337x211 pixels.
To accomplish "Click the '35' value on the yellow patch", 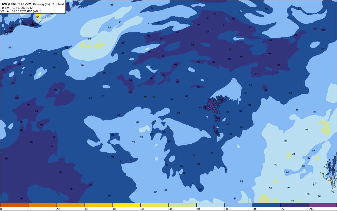I will (x=38, y=17).
